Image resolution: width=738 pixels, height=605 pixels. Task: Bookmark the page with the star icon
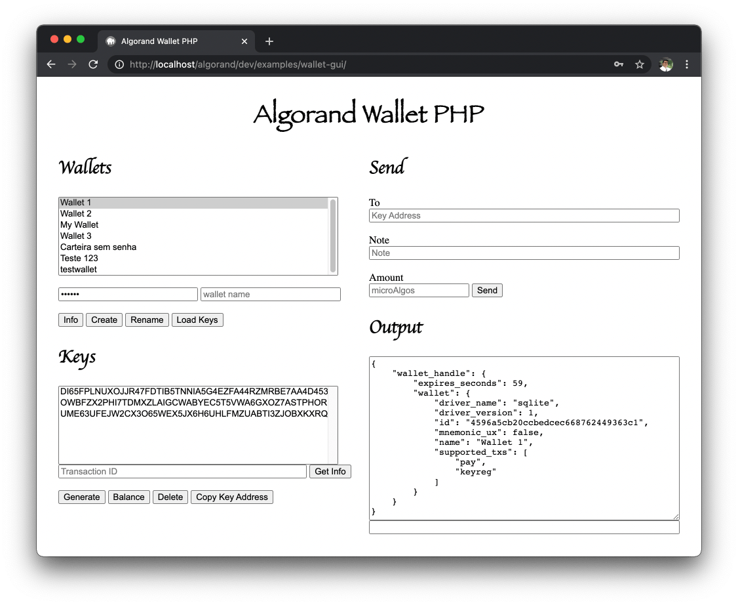point(640,64)
